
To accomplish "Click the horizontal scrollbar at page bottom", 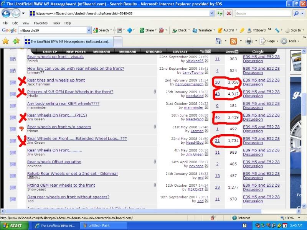I will (x=134, y=211).
